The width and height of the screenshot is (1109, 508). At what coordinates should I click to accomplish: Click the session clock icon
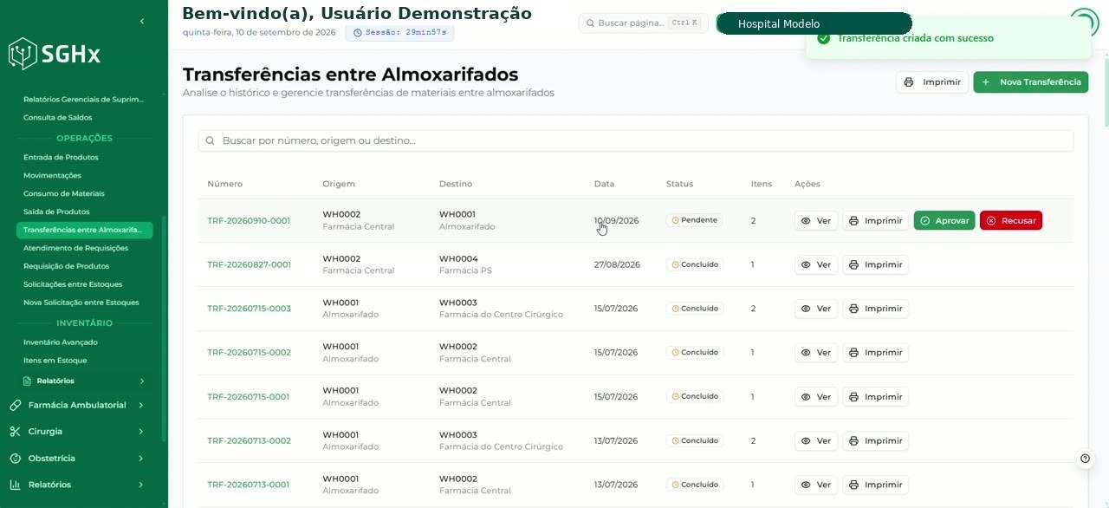click(x=358, y=33)
